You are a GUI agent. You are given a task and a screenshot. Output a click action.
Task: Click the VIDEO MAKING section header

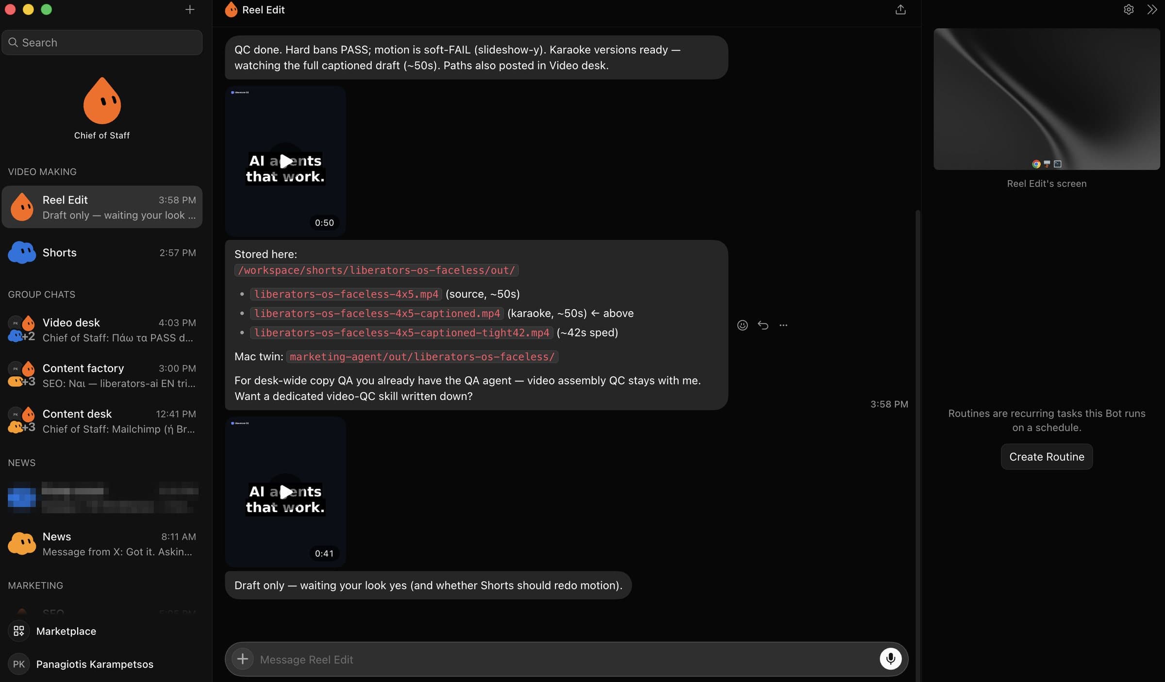42,171
